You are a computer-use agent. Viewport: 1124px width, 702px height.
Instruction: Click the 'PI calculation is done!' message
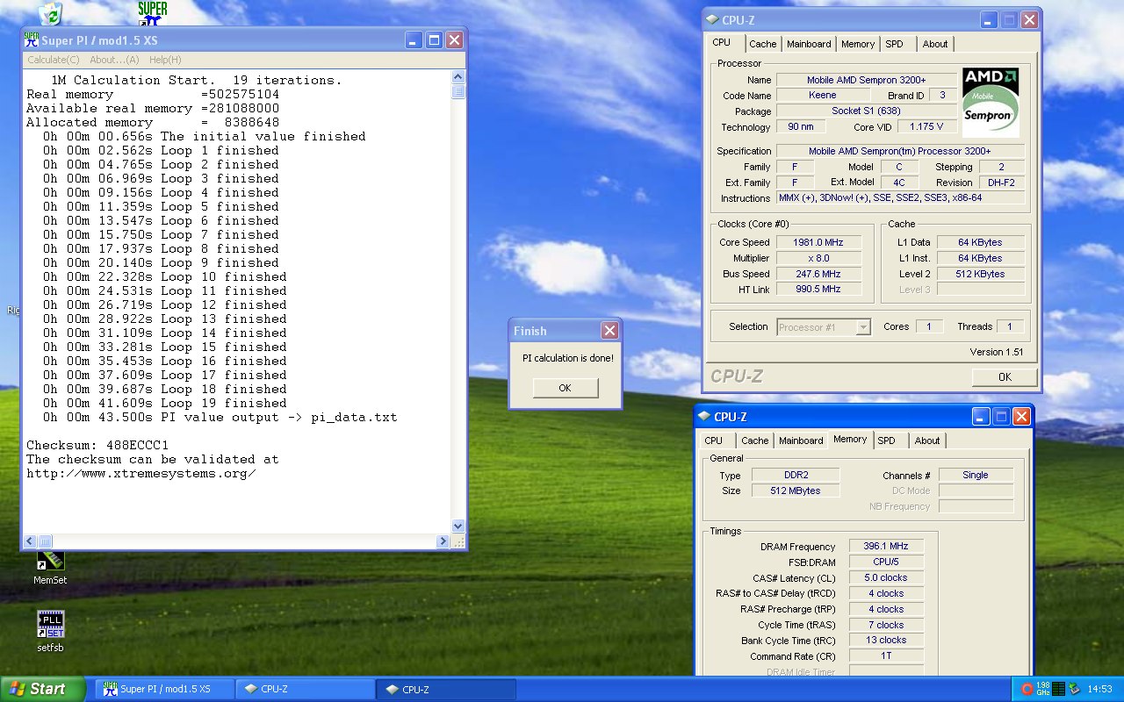coord(568,358)
